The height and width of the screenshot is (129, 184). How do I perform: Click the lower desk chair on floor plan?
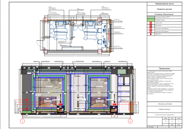click(x=100, y=42)
